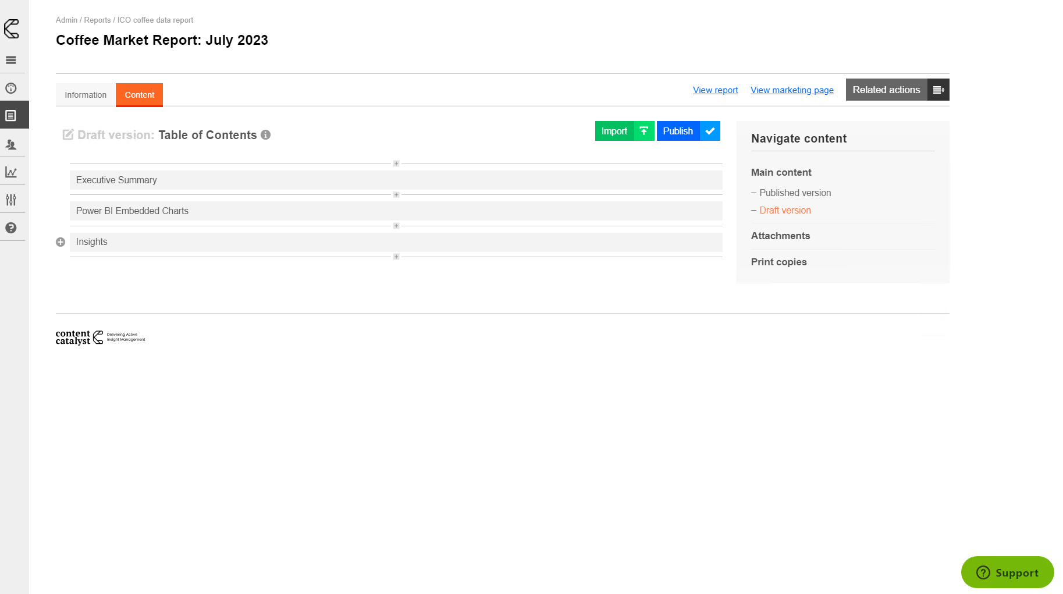1063x594 pixels.
Task: Select Published version in Navigate content
Action: pos(795,193)
